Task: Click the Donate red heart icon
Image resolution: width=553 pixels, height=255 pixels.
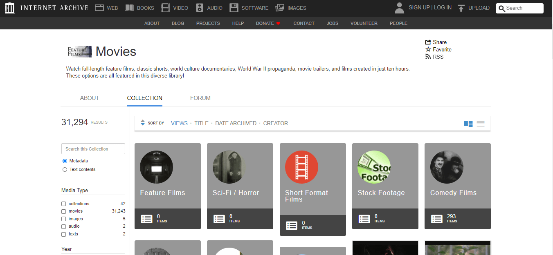Action: pyautogui.click(x=278, y=23)
